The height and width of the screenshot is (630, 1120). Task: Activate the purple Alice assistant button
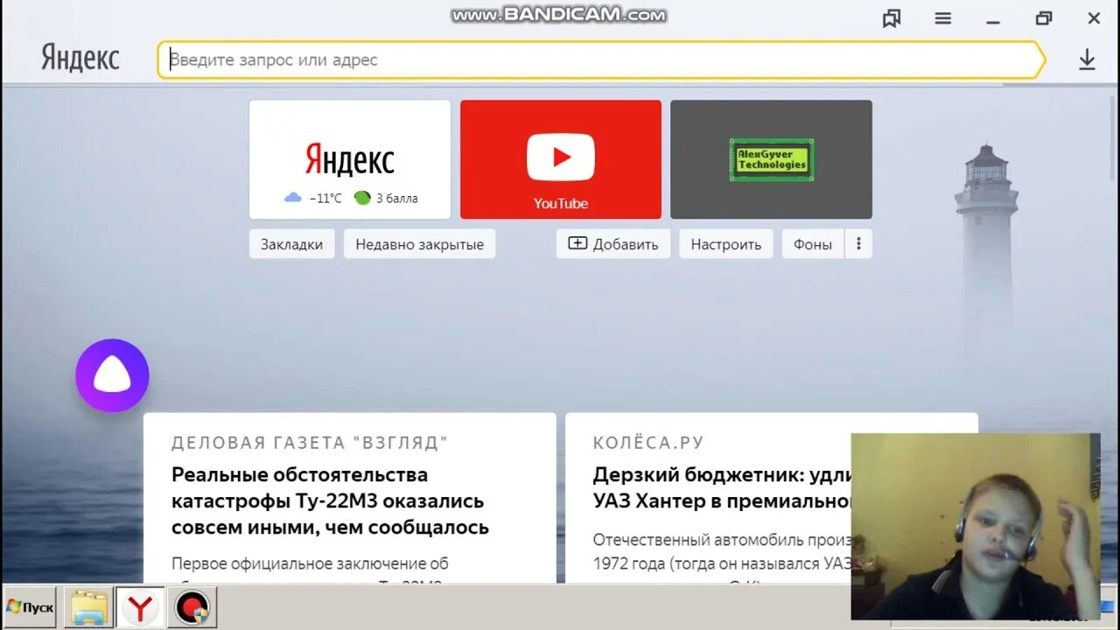tap(112, 375)
